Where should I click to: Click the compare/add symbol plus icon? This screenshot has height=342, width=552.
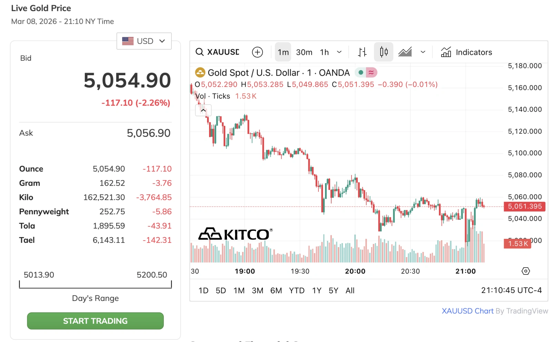pos(257,52)
